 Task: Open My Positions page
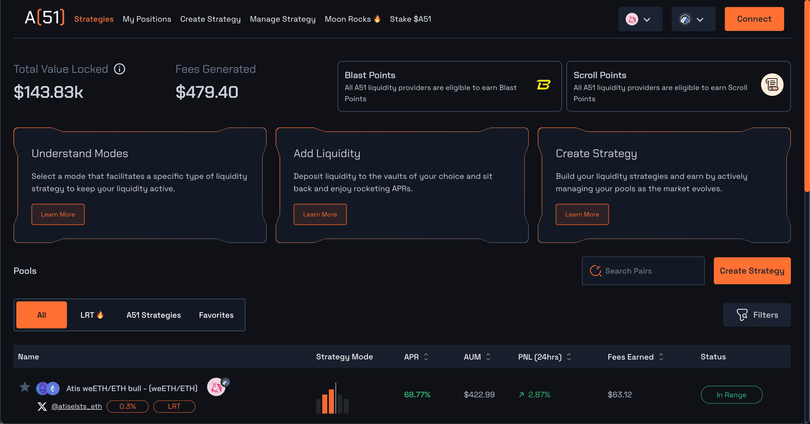tap(147, 19)
